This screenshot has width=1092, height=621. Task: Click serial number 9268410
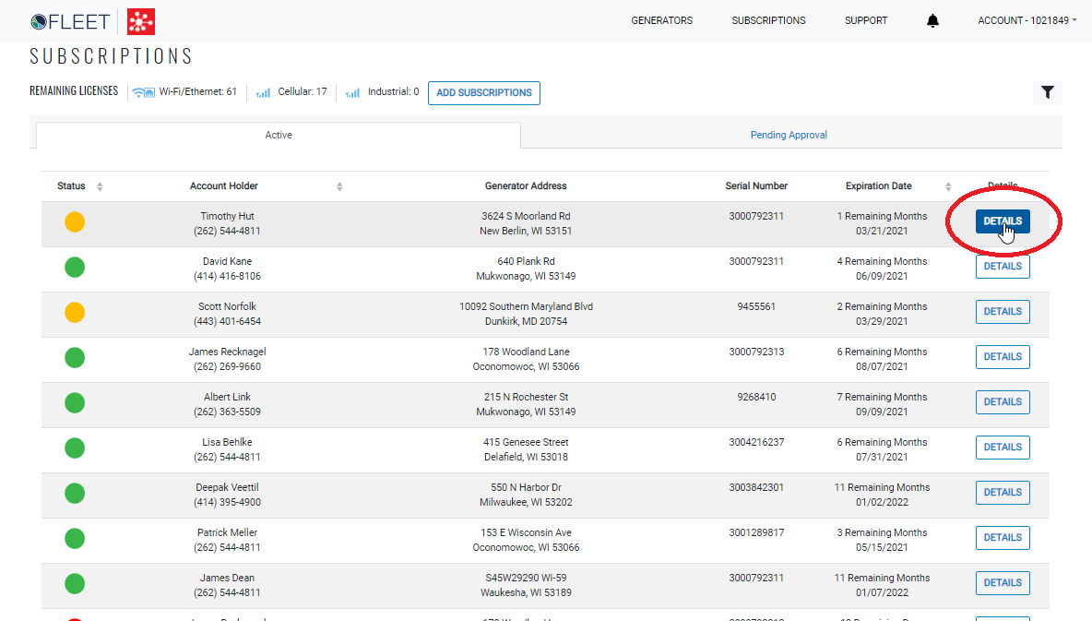pos(756,398)
